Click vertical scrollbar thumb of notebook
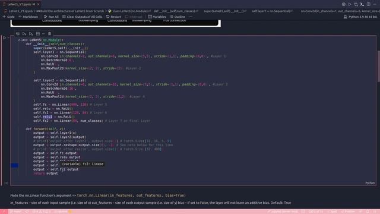This screenshot has width=380, height=214. 378,66
